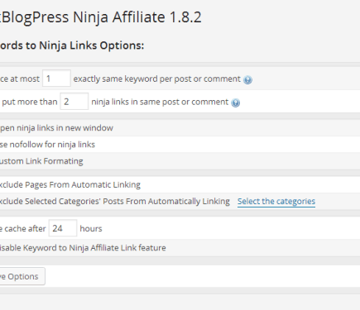Open help icon beside ninja links in same post

236,103
